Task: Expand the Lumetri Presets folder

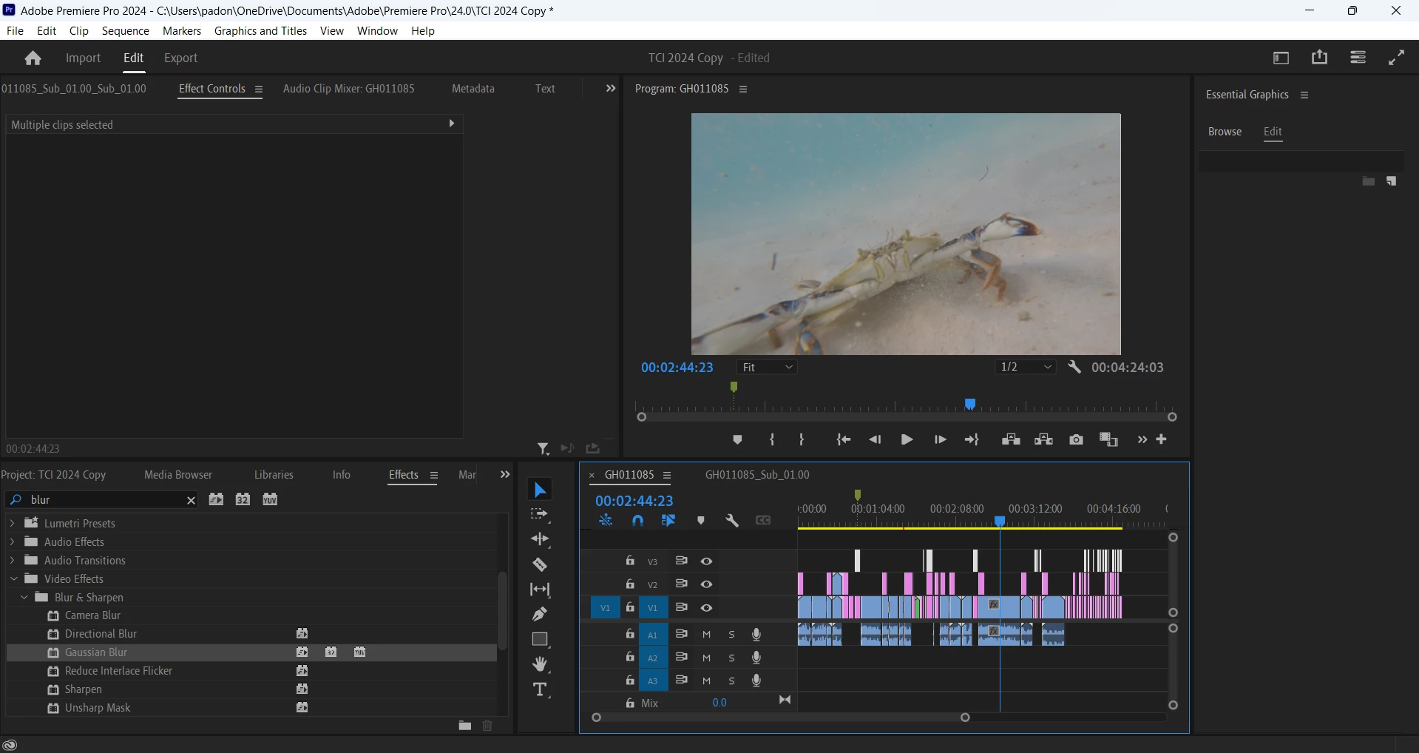Action: [x=12, y=524]
